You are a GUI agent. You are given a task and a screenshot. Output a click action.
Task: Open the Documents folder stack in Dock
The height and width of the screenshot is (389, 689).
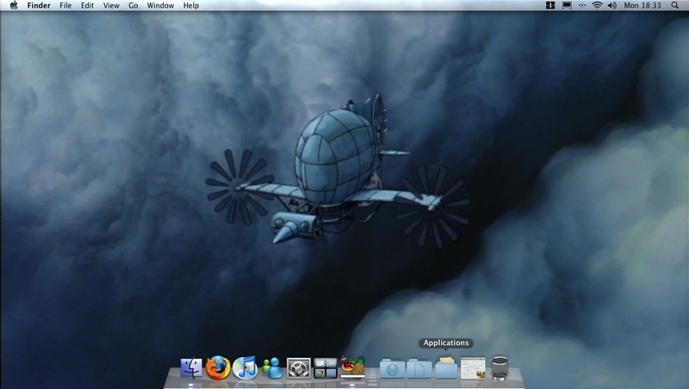click(x=419, y=368)
